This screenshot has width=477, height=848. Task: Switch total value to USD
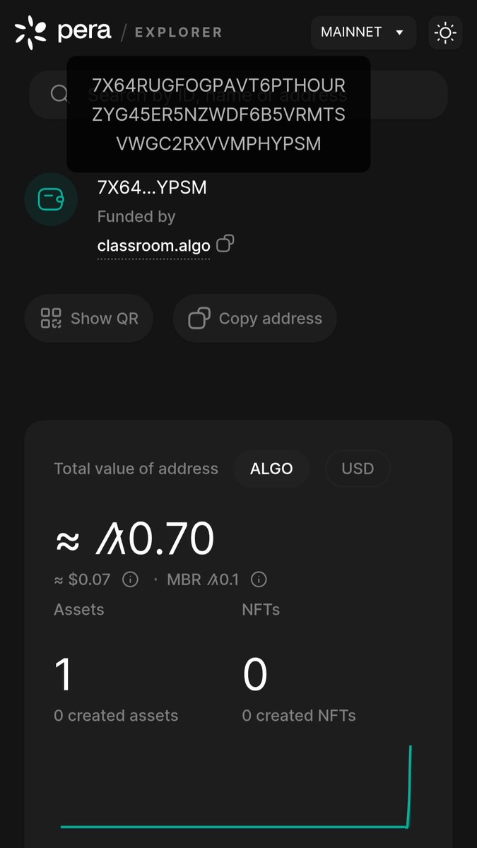[358, 469]
